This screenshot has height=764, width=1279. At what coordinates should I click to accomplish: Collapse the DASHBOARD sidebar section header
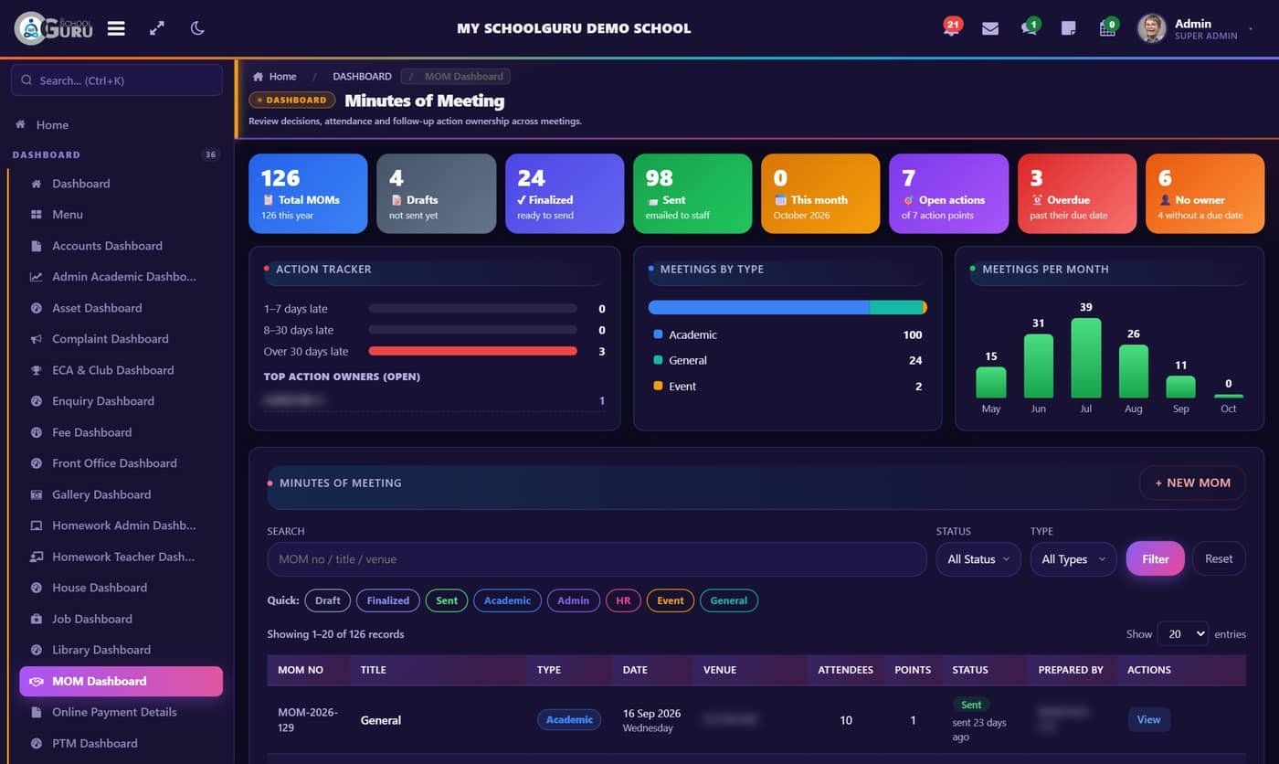[x=116, y=154]
